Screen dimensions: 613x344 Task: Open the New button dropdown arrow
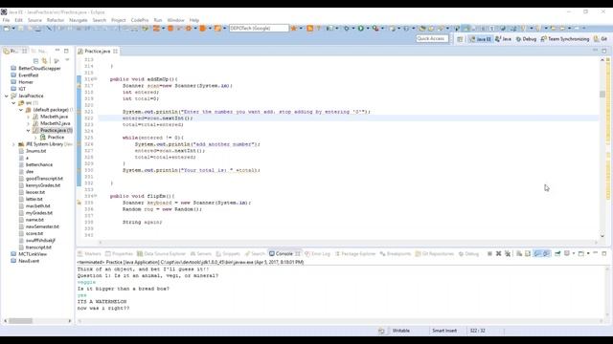tap(13, 28)
